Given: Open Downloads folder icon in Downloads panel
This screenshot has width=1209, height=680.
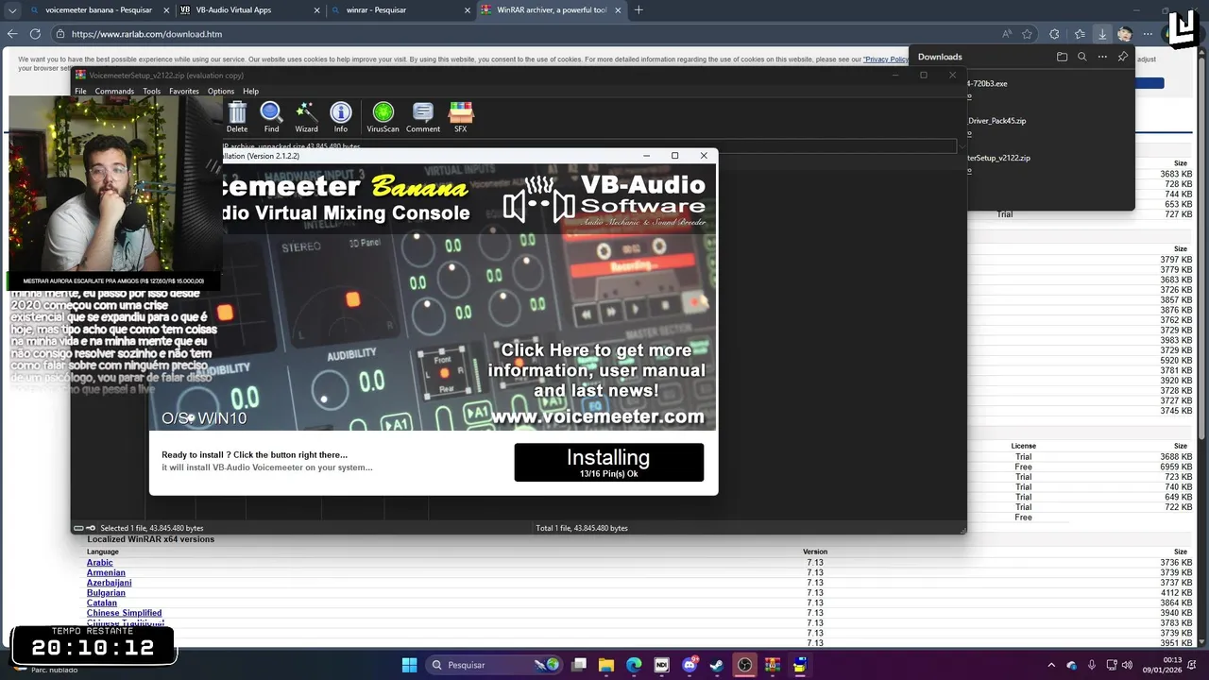Looking at the screenshot, I should click(x=1062, y=57).
